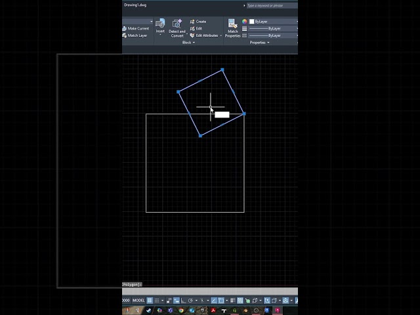
Task: Toggle ortho mode in status bar
Action: pyautogui.click(x=183, y=301)
